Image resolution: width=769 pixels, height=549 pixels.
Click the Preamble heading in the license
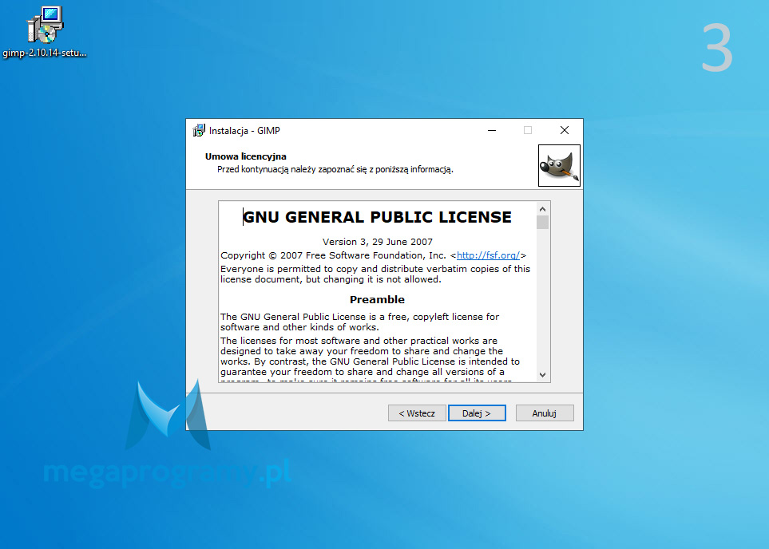[377, 299]
